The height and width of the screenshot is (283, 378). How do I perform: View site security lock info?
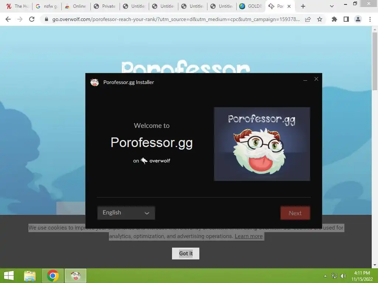point(47,19)
